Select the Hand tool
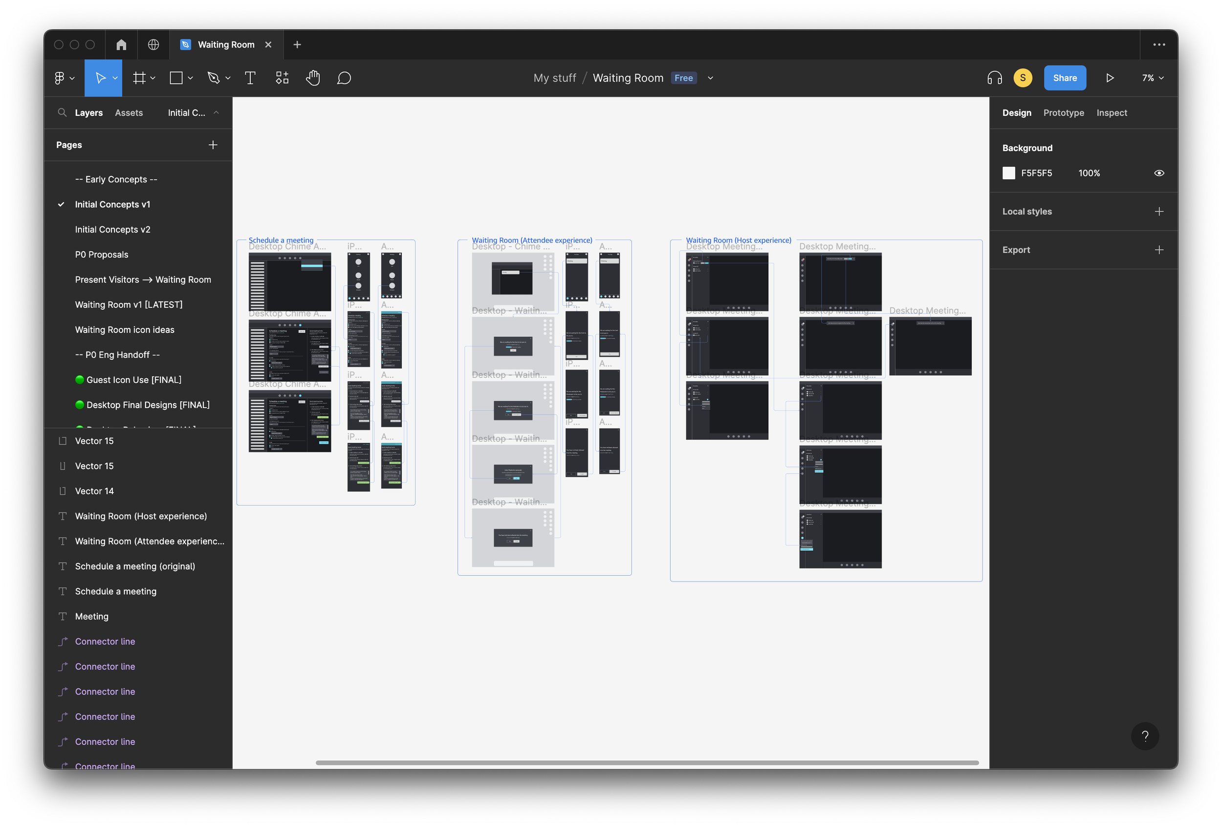Image resolution: width=1222 pixels, height=827 pixels. (x=313, y=78)
